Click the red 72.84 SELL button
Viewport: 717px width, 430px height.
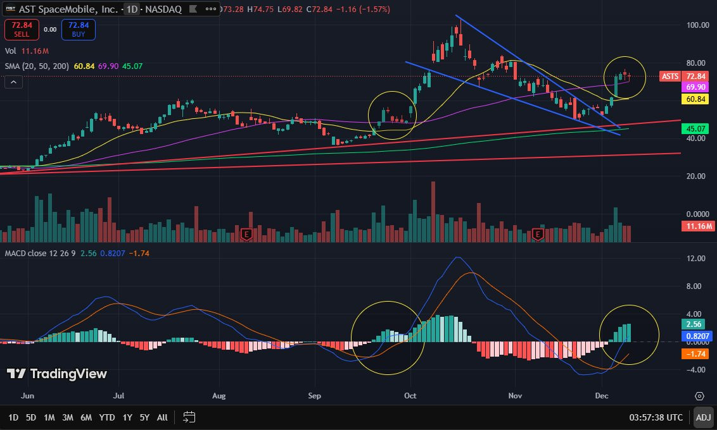pyautogui.click(x=22, y=30)
